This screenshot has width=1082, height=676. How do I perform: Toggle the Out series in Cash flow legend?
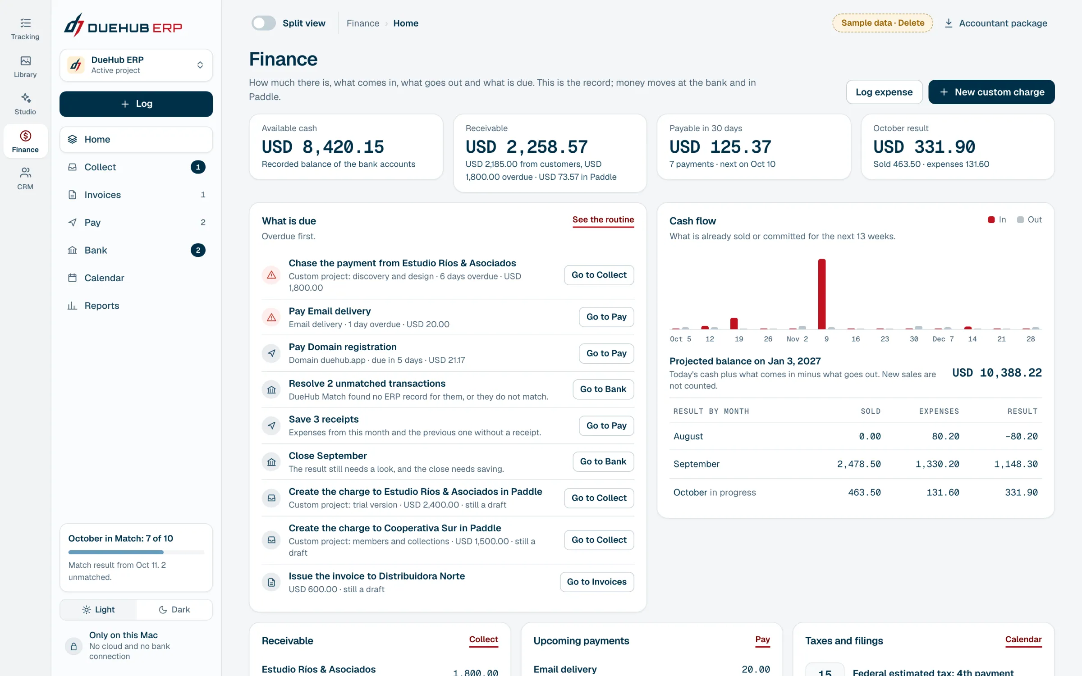(x=1029, y=219)
